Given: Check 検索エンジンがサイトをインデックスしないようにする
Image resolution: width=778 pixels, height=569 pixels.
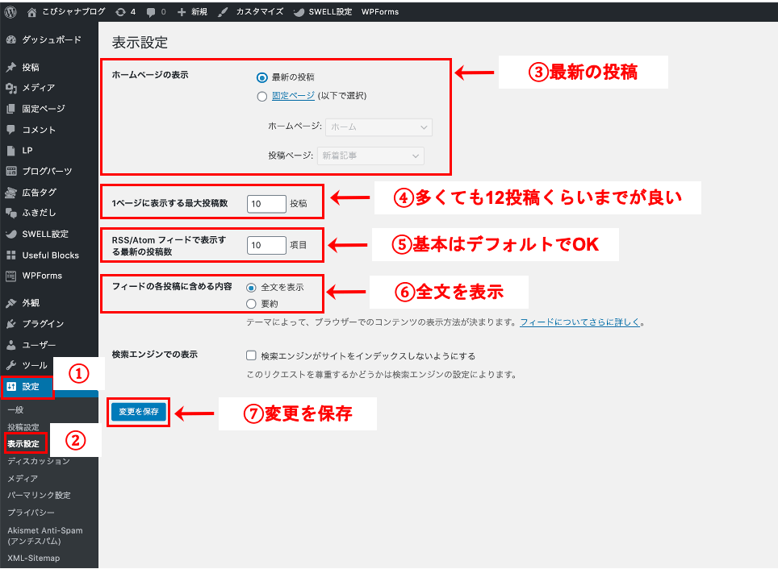Looking at the screenshot, I should coord(251,355).
